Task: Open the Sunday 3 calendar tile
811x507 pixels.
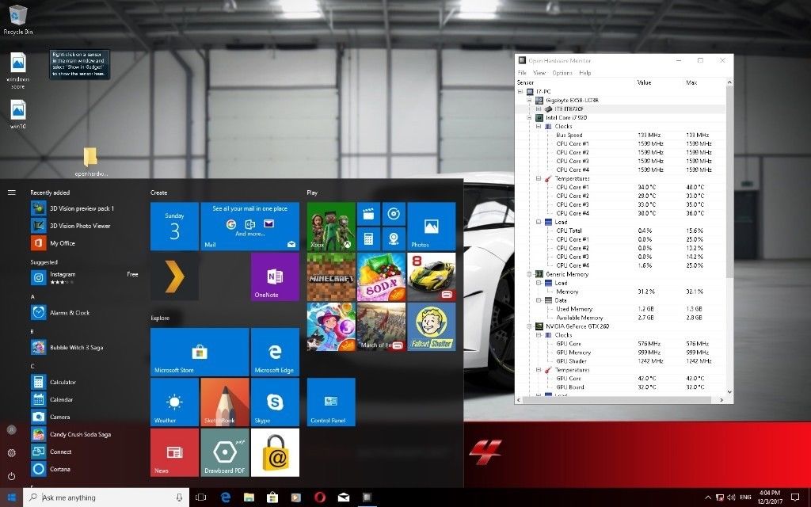Action: tap(174, 226)
